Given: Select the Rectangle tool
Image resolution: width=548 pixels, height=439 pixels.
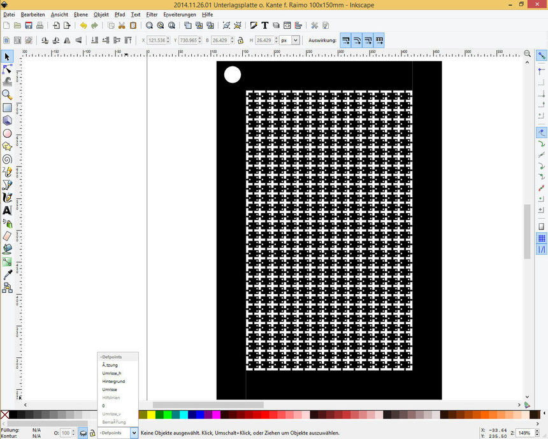Looking at the screenshot, I should [7, 107].
